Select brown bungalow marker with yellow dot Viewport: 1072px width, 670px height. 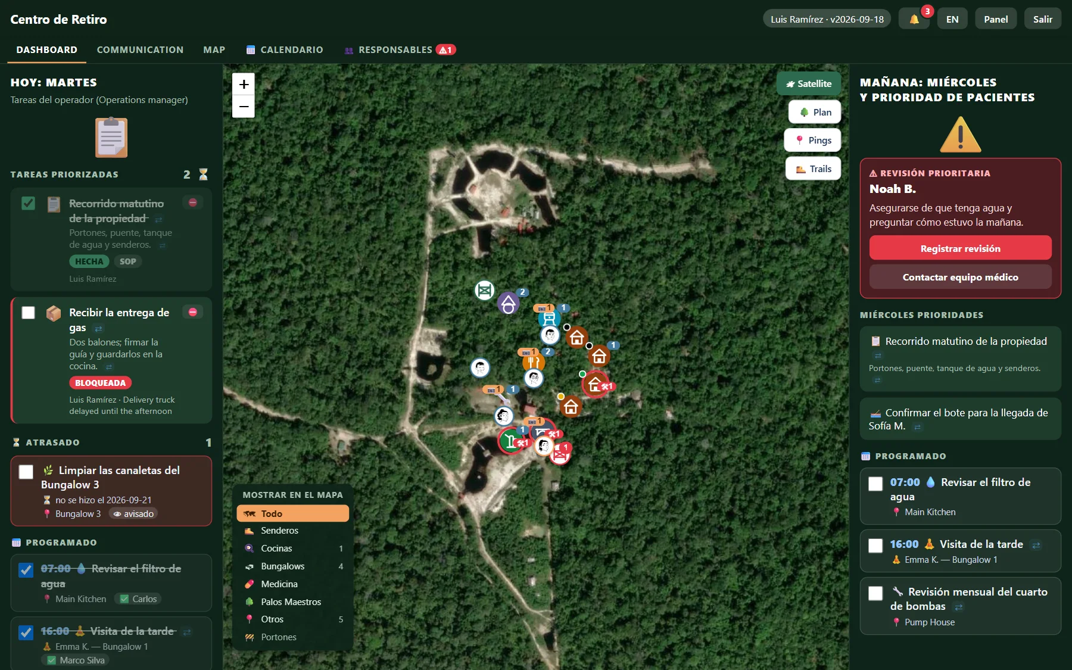(x=571, y=407)
